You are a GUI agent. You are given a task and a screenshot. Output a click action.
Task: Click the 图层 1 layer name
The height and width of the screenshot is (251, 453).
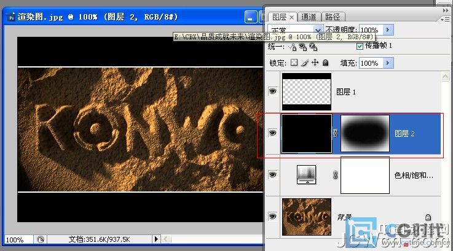pos(346,92)
